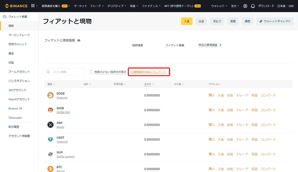Click the XRP coin icon
Image resolution: width=298 pixels, height=172 pixels.
pos(50,125)
